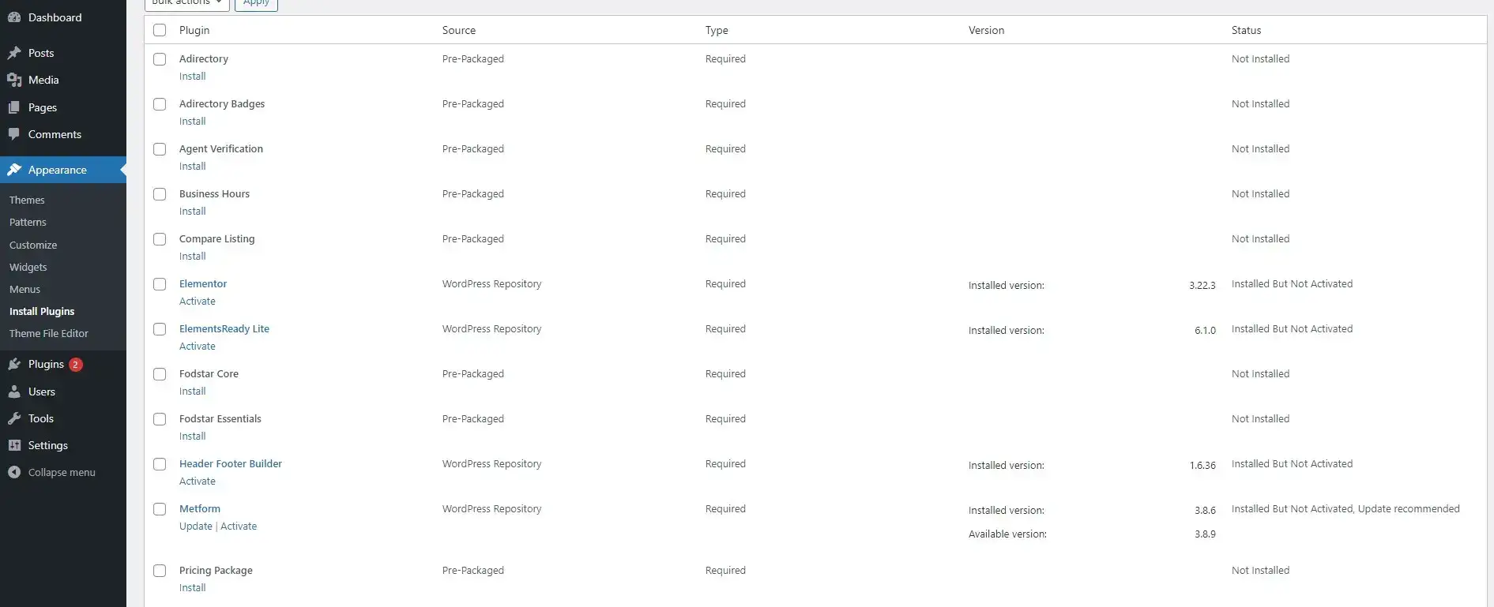The height and width of the screenshot is (607, 1494).
Task: Select the Agent Verification checkbox
Action: pos(160,149)
